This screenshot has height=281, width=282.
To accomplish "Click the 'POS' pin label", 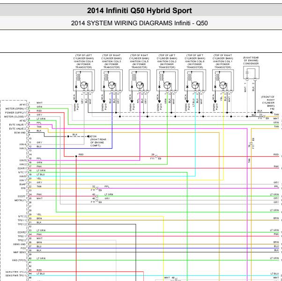I will coord(23,248).
